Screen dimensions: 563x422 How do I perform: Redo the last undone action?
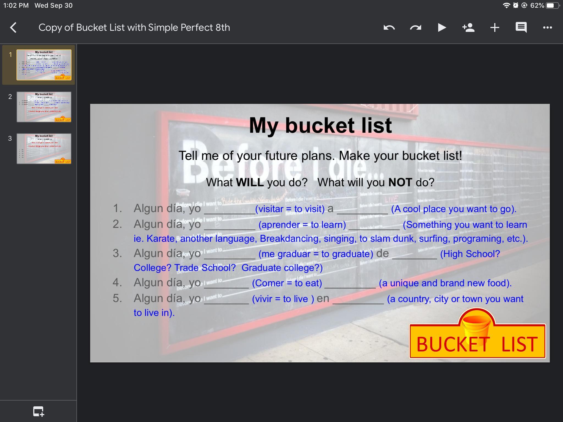click(x=415, y=27)
